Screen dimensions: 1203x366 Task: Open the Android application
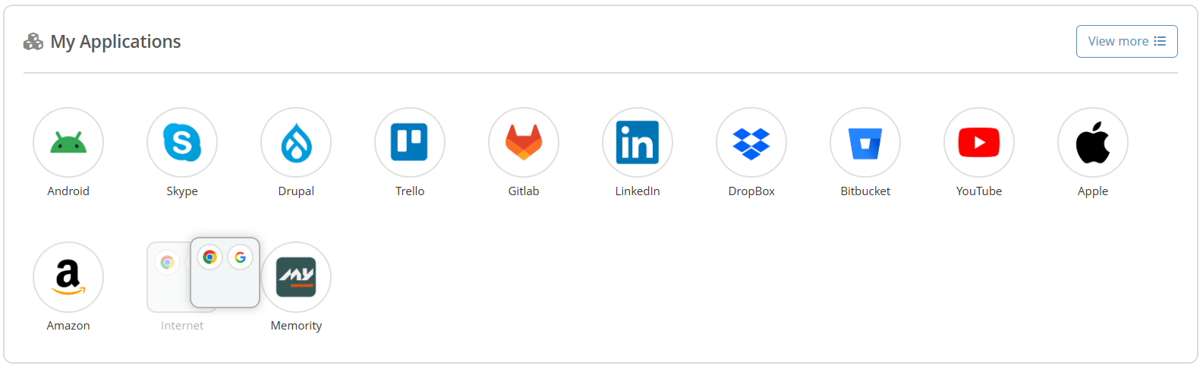click(x=68, y=143)
